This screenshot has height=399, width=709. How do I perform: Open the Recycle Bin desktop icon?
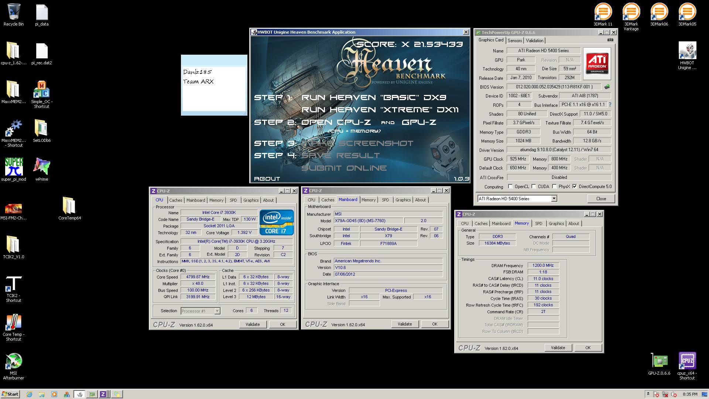[x=14, y=15]
